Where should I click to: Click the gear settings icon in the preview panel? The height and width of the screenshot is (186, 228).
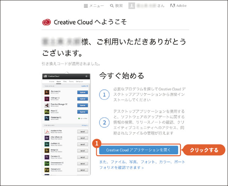(86, 76)
